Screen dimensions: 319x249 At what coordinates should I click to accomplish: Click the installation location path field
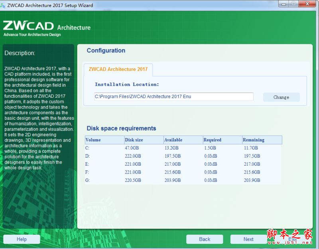click(x=174, y=97)
